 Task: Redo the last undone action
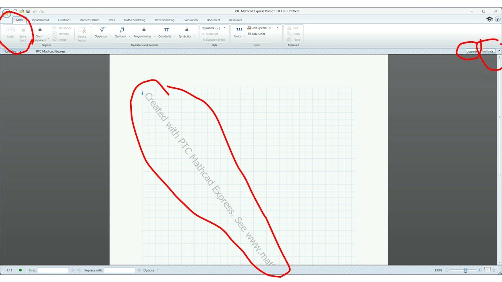pyautogui.click(x=42, y=11)
